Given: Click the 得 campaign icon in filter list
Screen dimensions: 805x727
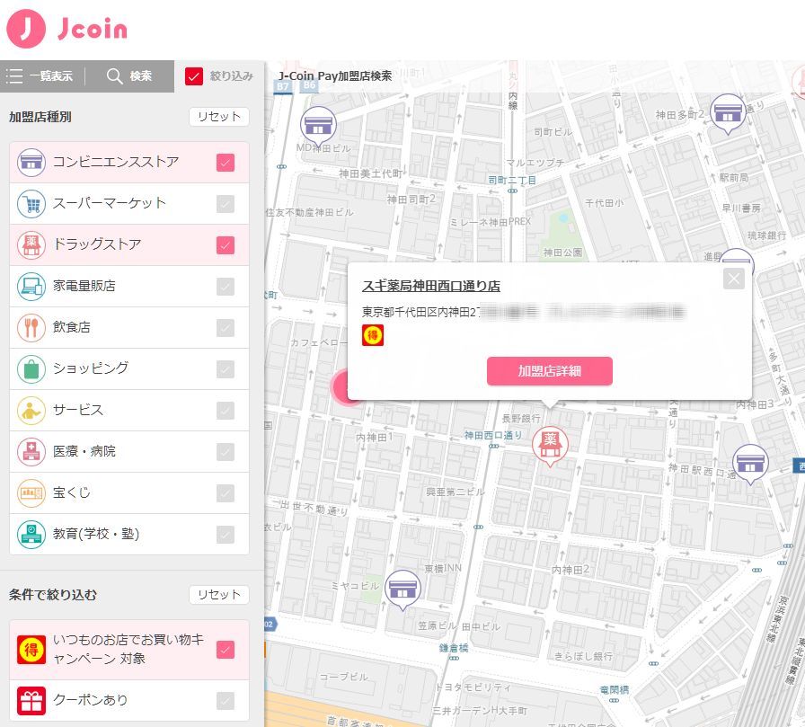Looking at the screenshot, I should (31, 650).
